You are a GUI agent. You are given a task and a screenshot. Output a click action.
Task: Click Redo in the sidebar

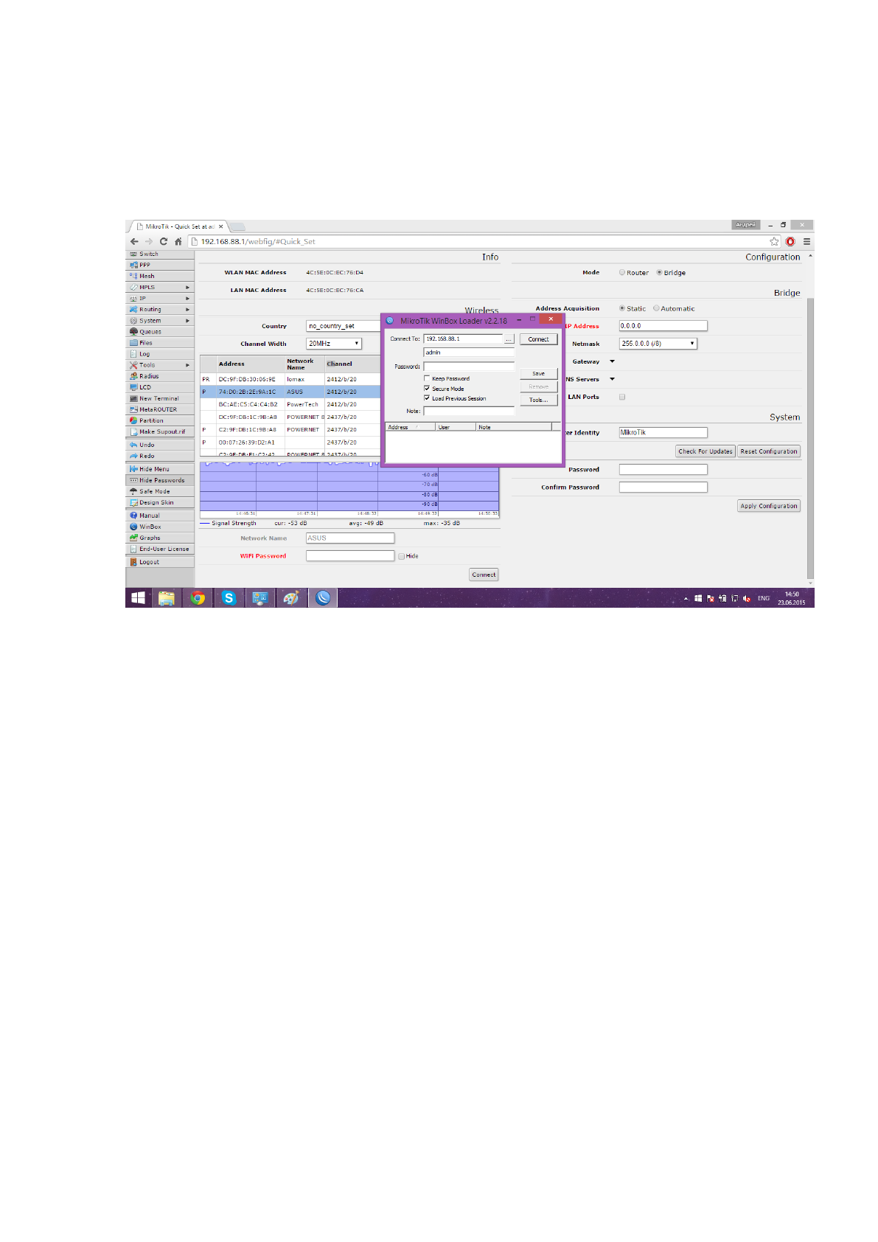[x=160, y=456]
